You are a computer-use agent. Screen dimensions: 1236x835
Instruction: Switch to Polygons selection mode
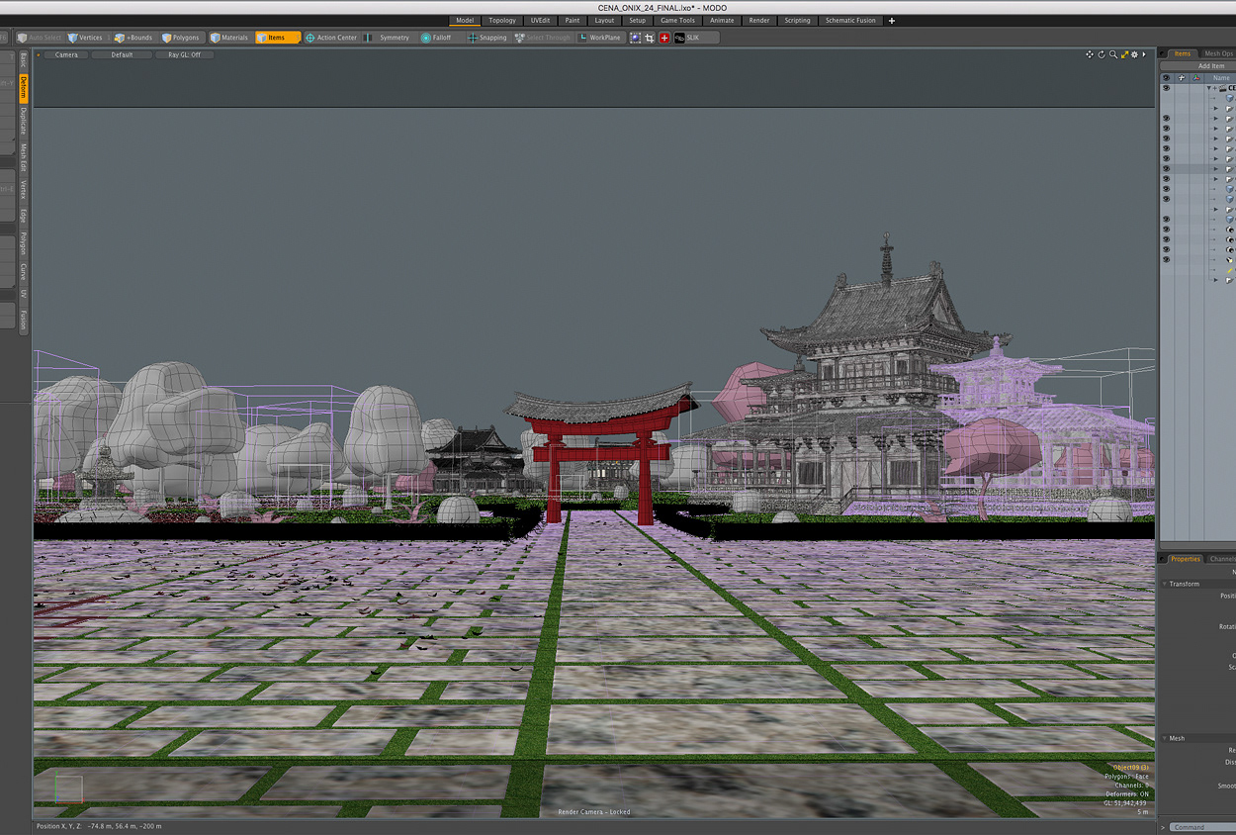pyautogui.click(x=180, y=38)
